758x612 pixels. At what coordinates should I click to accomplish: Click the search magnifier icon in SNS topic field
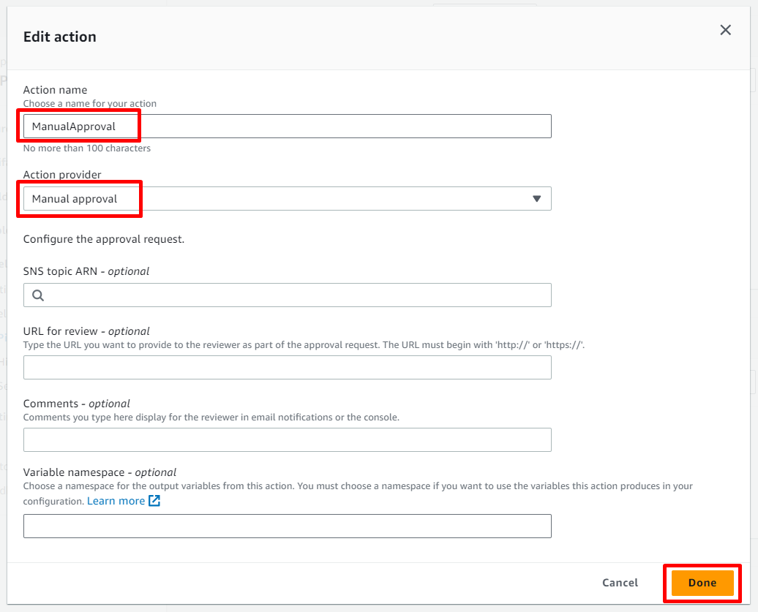pos(38,295)
